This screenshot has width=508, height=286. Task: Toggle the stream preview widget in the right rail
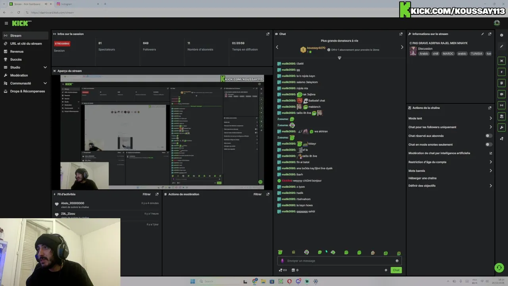(x=502, y=61)
